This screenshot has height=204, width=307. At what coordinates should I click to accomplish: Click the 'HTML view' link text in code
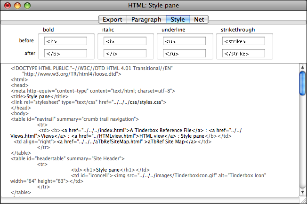pyautogui.click(x=152, y=136)
